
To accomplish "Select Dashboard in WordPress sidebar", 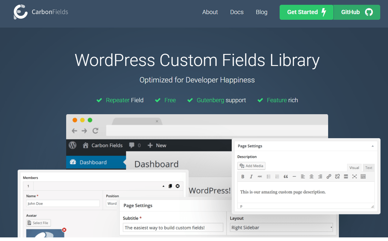I will (x=96, y=162).
